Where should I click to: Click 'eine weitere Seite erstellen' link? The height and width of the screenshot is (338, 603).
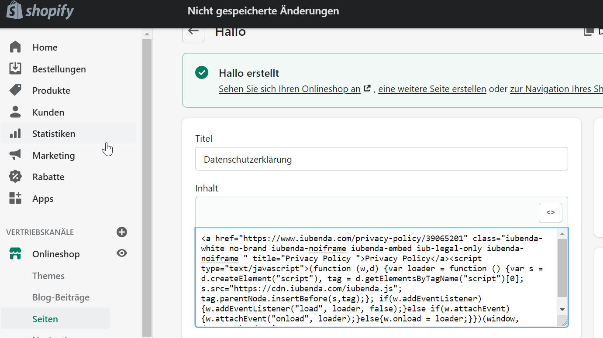pyautogui.click(x=432, y=89)
